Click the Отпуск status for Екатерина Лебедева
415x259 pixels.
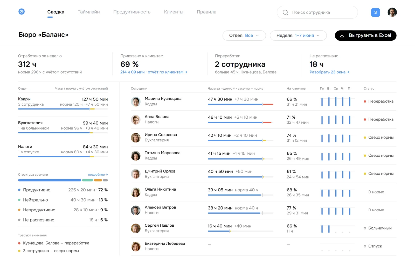coord(373,246)
